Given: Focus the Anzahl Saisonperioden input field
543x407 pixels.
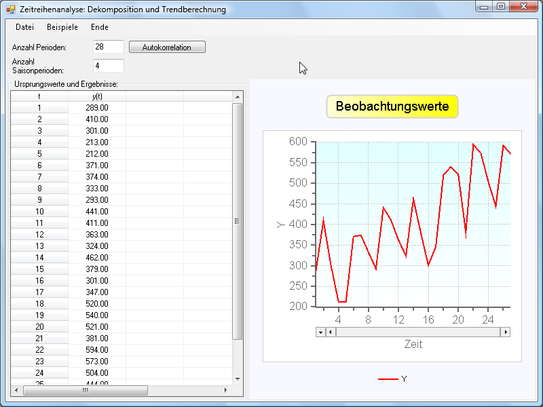Looking at the screenshot, I should (x=109, y=66).
